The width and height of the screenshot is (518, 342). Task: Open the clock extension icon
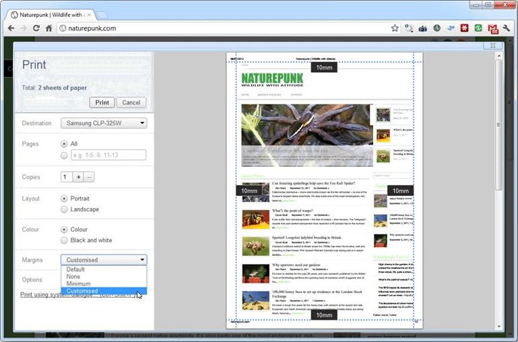[x=436, y=28]
